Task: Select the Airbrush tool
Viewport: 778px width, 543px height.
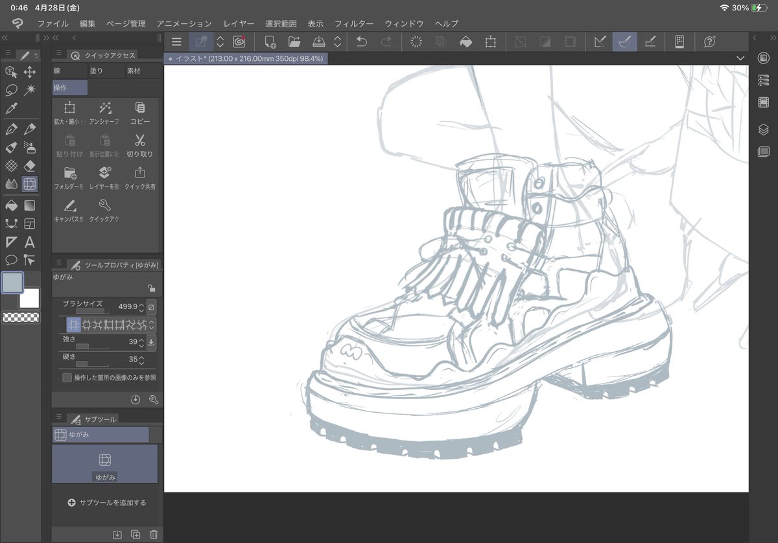Action: pyautogui.click(x=30, y=147)
